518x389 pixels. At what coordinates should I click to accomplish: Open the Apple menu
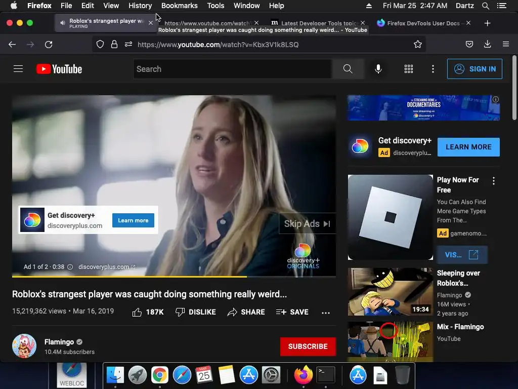pos(14,6)
